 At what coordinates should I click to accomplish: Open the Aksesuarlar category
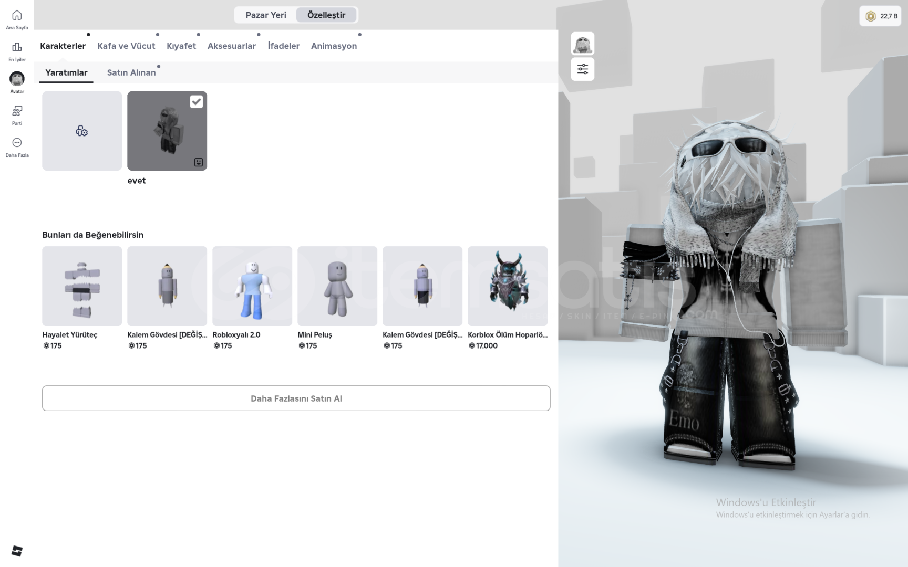pos(232,46)
